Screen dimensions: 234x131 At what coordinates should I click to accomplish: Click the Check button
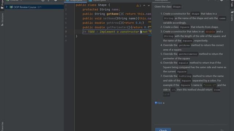pos(163,130)
